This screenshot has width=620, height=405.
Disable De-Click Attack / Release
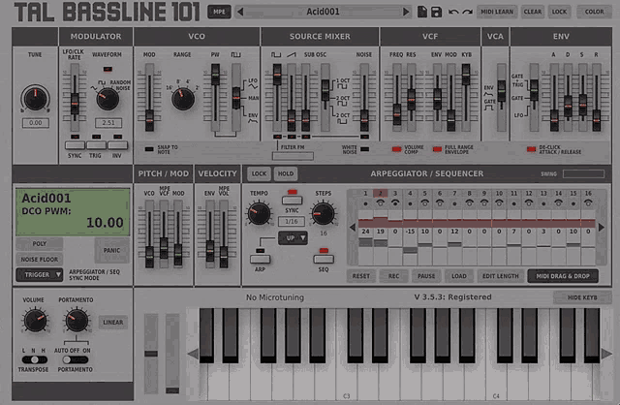coord(531,149)
